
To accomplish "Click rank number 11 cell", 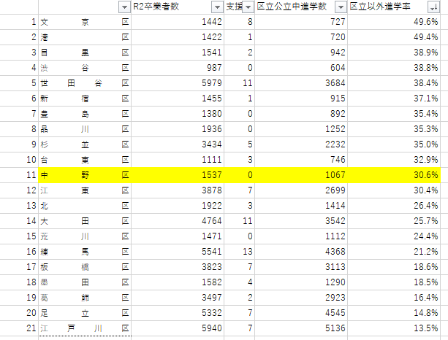I will [19, 175].
